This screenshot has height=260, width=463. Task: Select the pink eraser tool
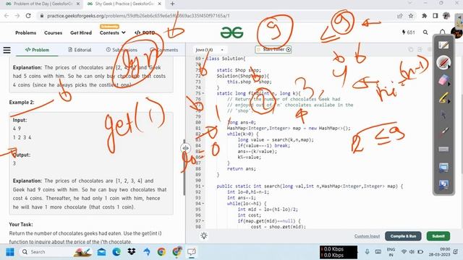click(x=443, y=80)
